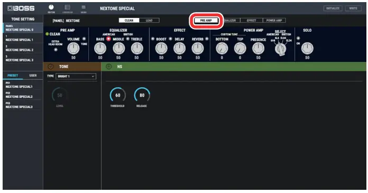Select the LEAD channel tab
The width and height of the screenshot is (368, 193).
(x=149, y=21)
